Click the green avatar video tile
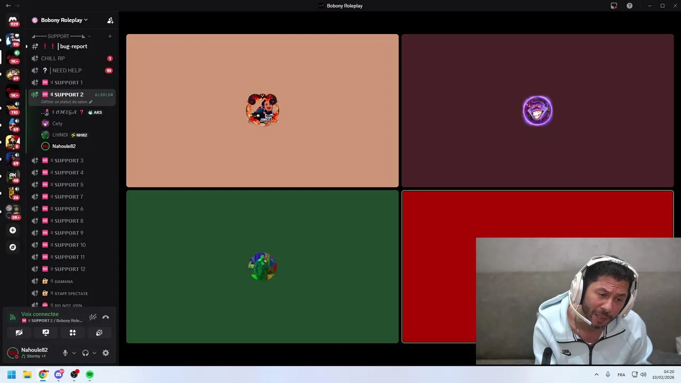 [262, 267]
